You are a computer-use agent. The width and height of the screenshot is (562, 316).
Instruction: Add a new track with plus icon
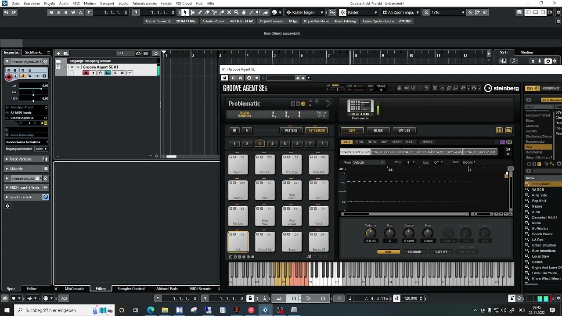coord(58,54)
